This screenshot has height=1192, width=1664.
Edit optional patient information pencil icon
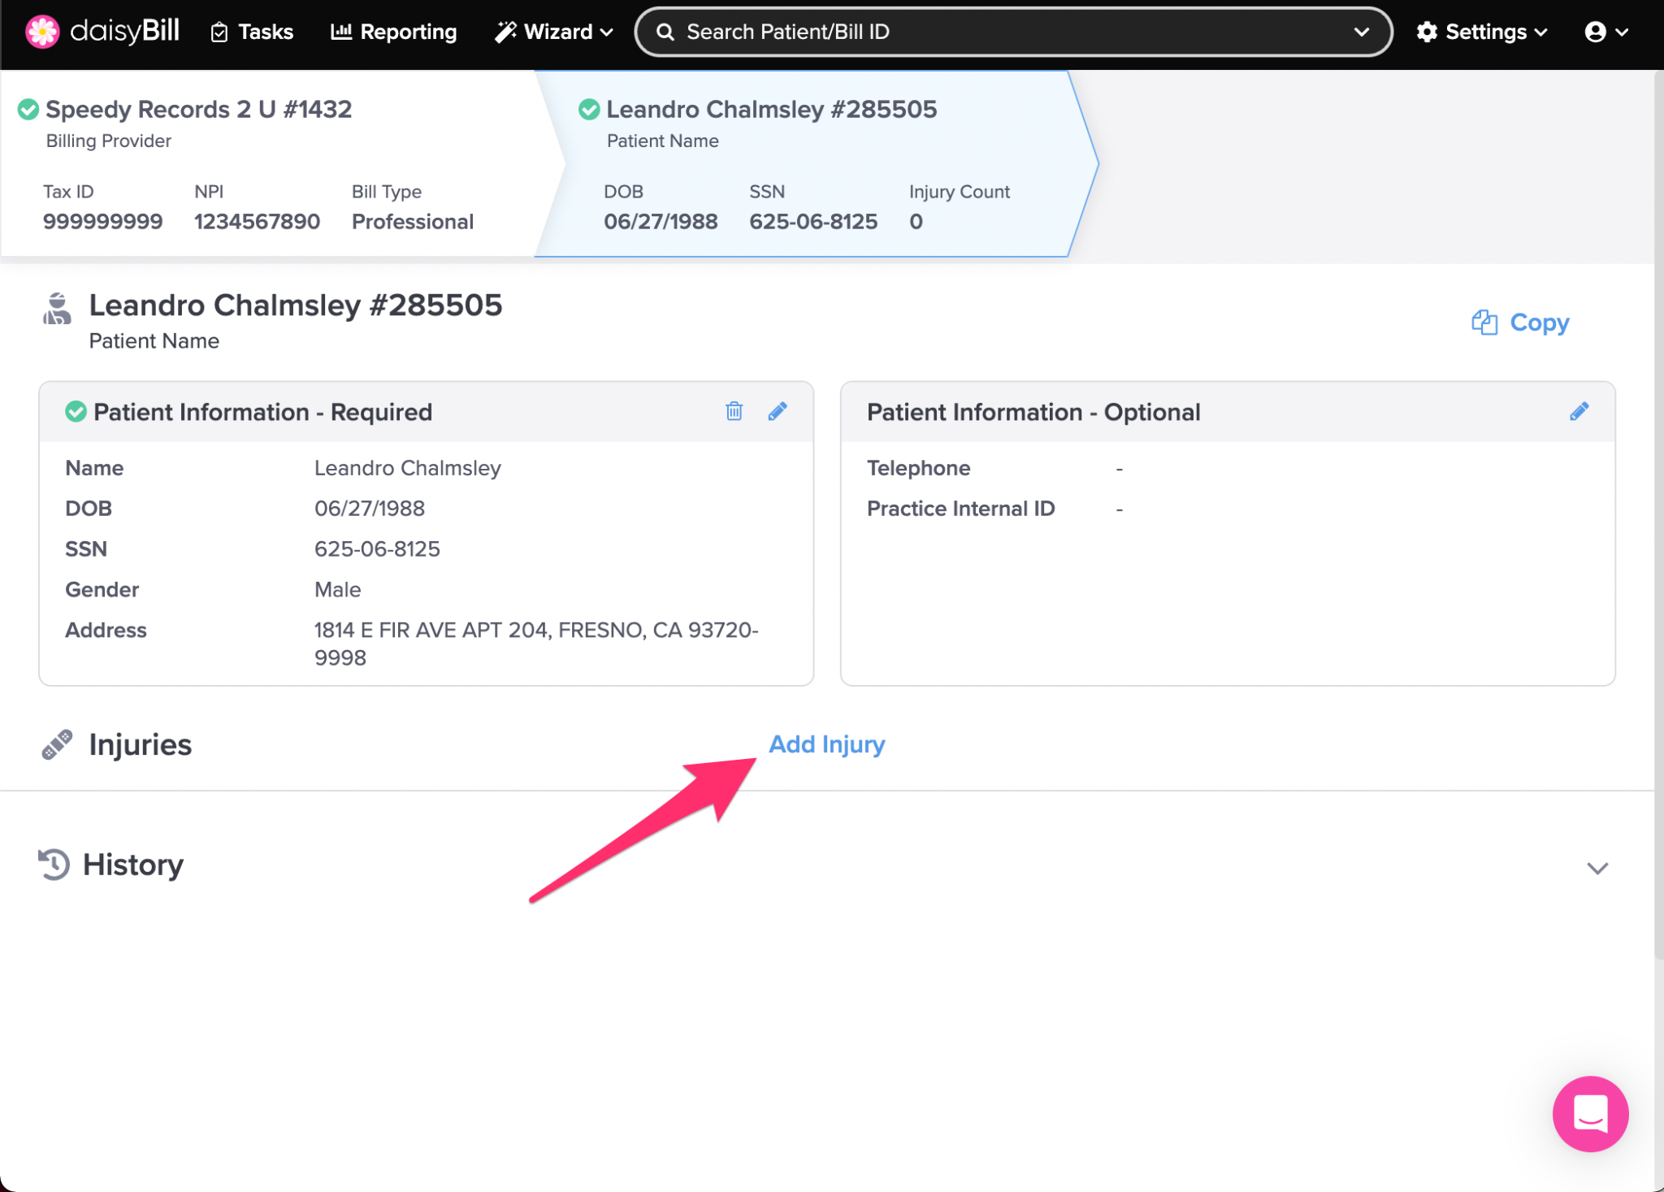[x=1579, y=411]
